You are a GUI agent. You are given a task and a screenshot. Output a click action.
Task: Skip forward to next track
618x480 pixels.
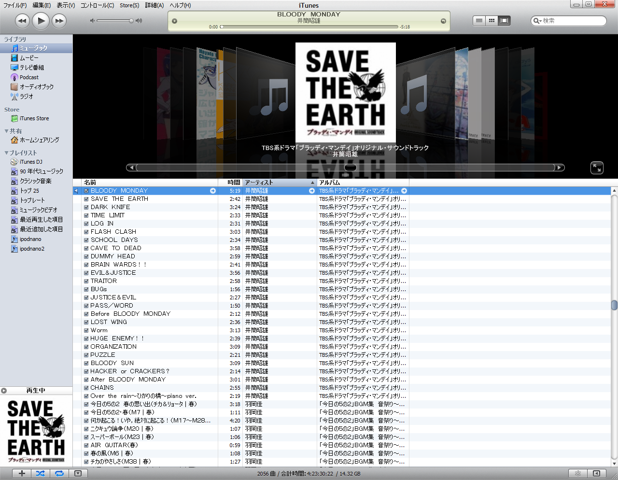coord(59,21)
